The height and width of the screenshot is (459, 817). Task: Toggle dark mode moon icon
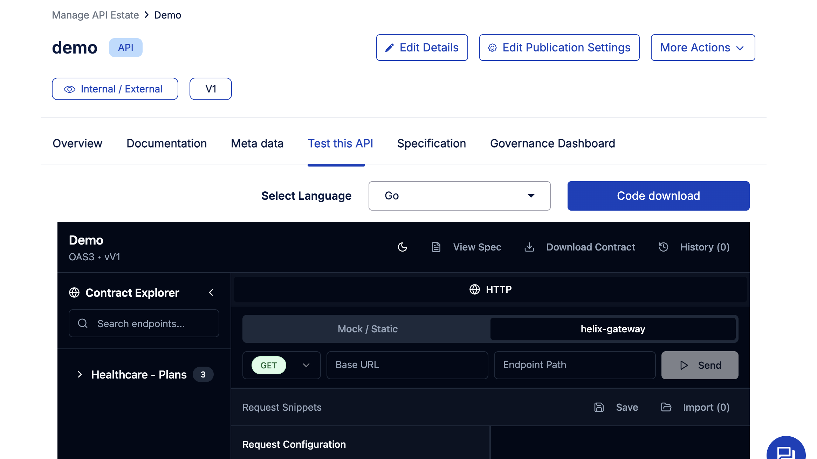coord(403,247)
